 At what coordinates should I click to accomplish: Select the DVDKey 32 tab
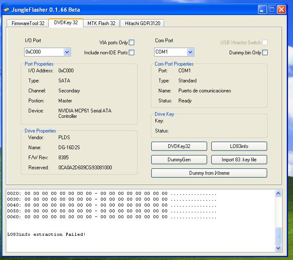pos(66,23)
